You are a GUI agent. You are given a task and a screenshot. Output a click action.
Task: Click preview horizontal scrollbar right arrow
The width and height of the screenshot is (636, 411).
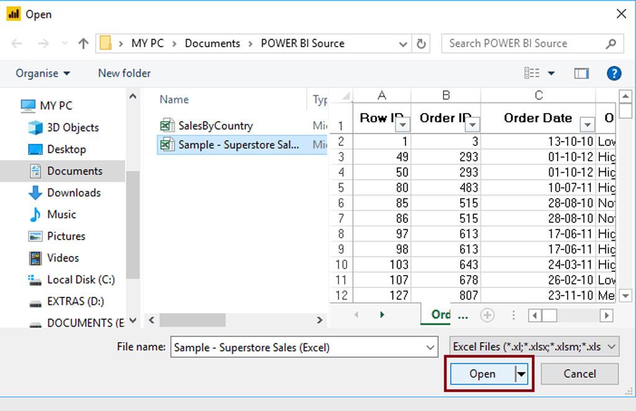pyautogui.click(x=606, y=315)
